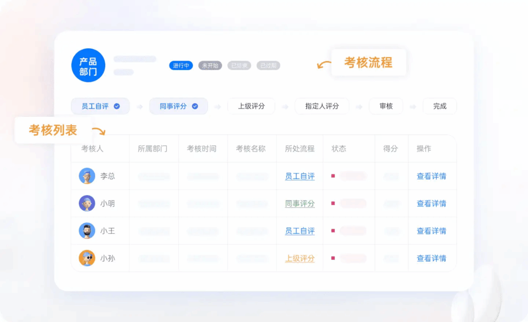The height and width of the screenshot is (322, 528).
Task: Open 小孙's avatar in the list
Action: pyautogui.click(x=87, y=258)
